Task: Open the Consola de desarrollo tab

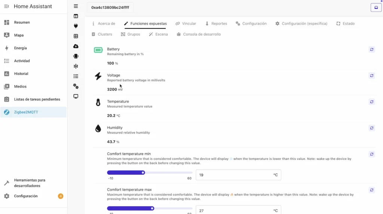Action: pyautogui.click(x=199, y=34)
